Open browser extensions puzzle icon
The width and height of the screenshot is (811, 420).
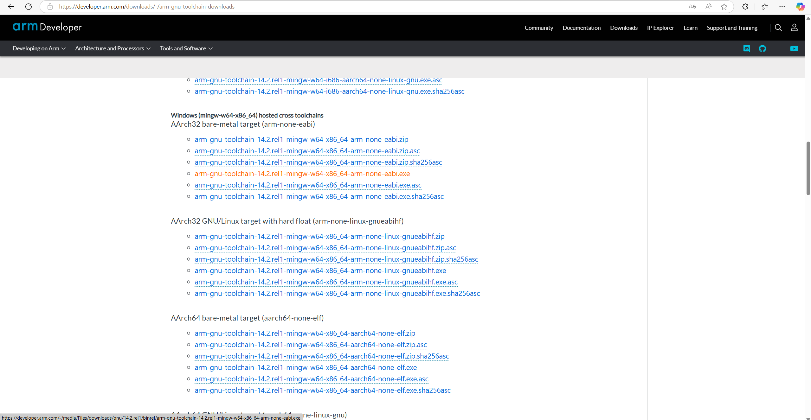pyautogui.click(x=745, y=7)
